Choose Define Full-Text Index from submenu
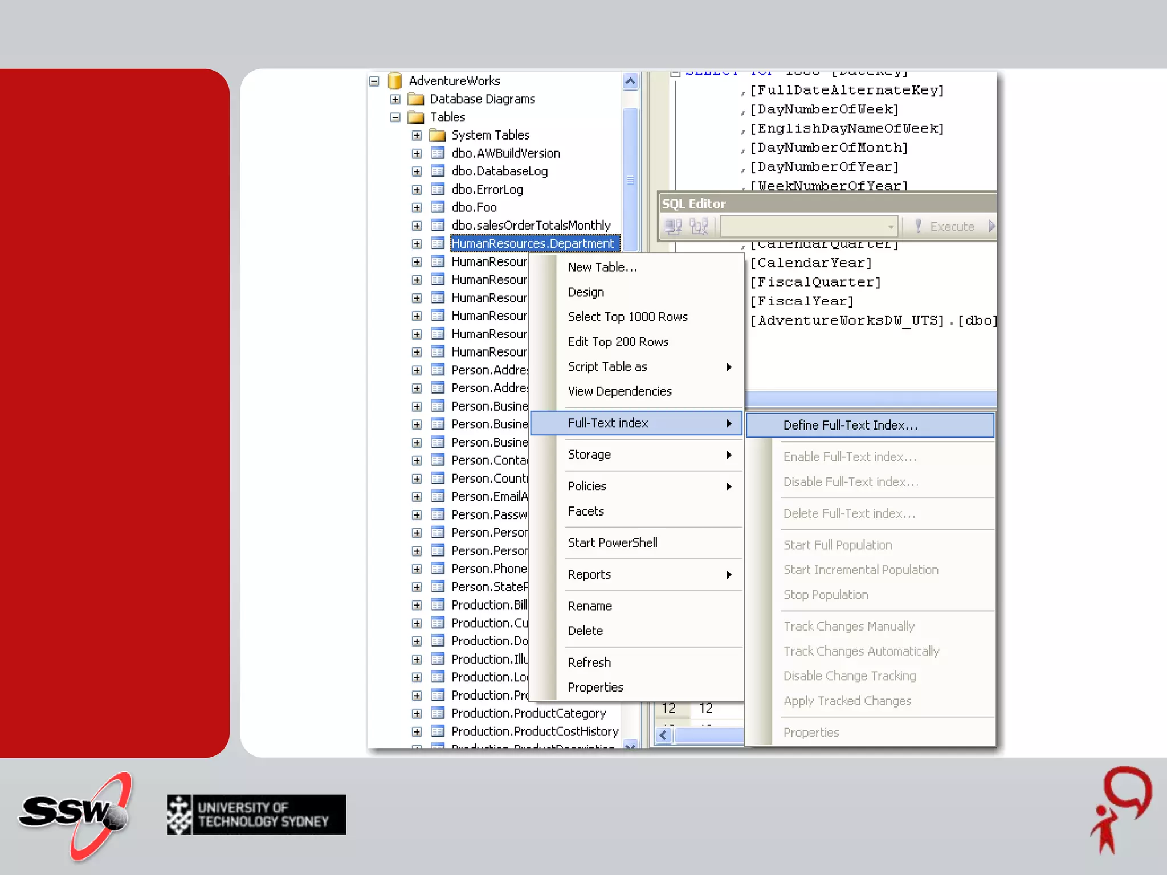The image size is (1167, 875). [x=850, y=426]
